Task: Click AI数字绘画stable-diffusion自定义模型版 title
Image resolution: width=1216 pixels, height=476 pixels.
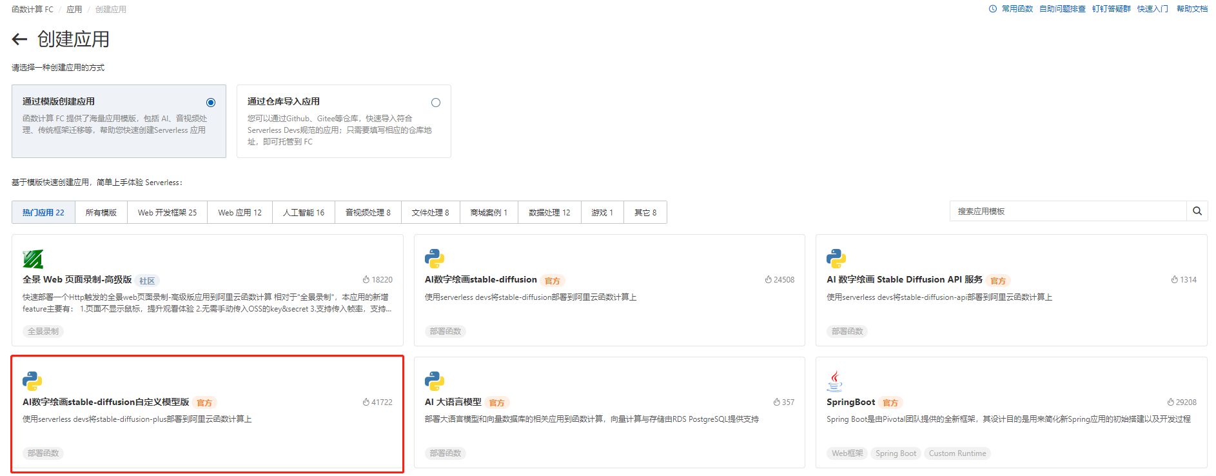Action: click(x=106, y=402)
